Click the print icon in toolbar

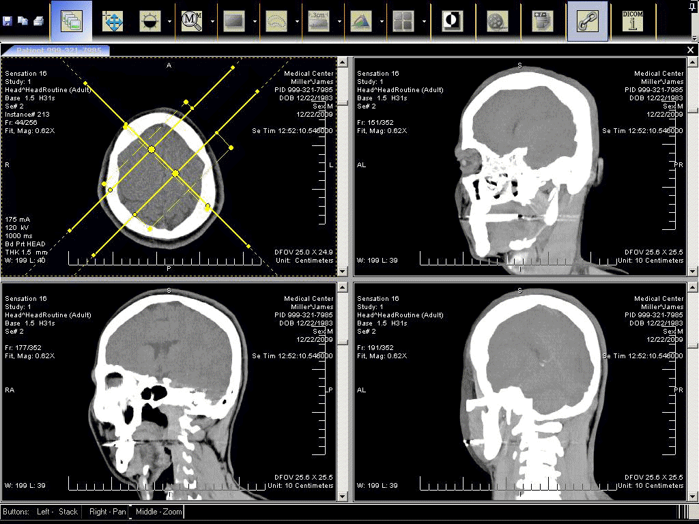coord(38,21)
